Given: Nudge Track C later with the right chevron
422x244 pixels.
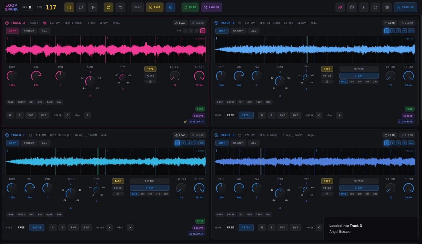Looking at the screenshot, I should click(x=130, y=227).
